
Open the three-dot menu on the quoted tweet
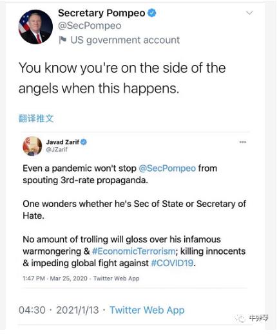click(243, 142)
